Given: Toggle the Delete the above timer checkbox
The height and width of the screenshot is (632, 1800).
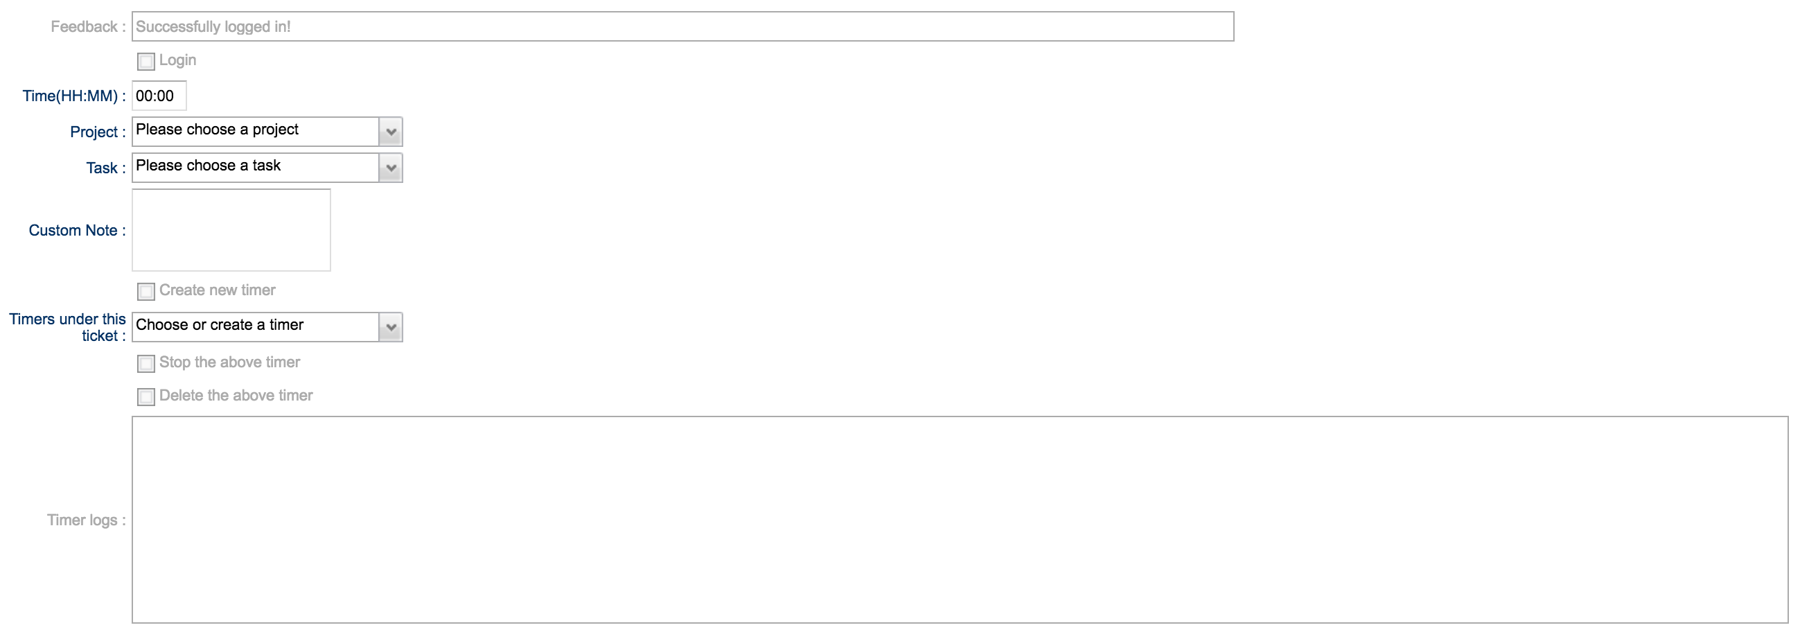Looking at the screenshot, I should (x=146, y=397).
